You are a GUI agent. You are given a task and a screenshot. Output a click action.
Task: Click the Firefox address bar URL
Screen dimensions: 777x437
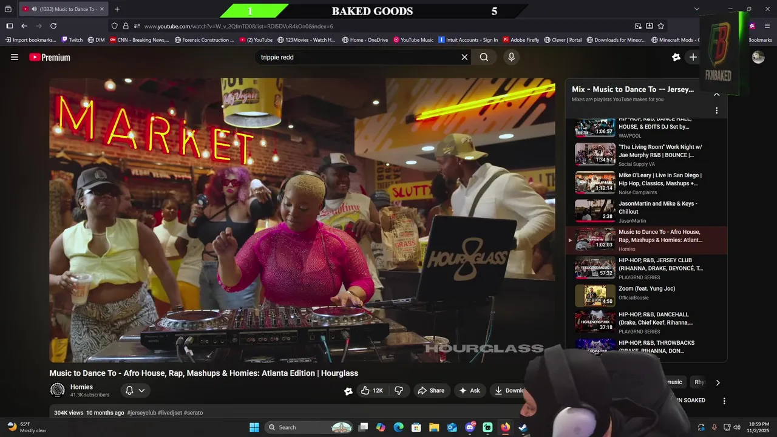[239, 26]
